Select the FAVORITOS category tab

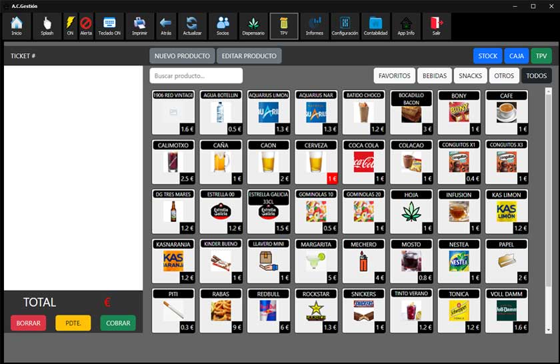click(394, 76)
